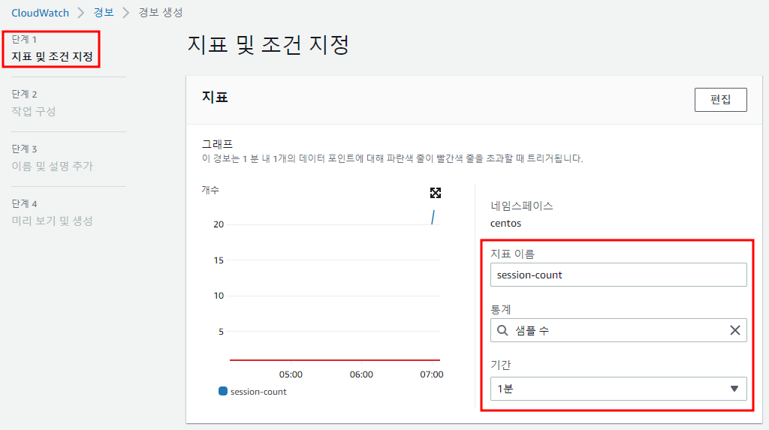This screenshot has height=430, width=769.
Task: Click the 네임스페이스 label
Action: point(522,206)
